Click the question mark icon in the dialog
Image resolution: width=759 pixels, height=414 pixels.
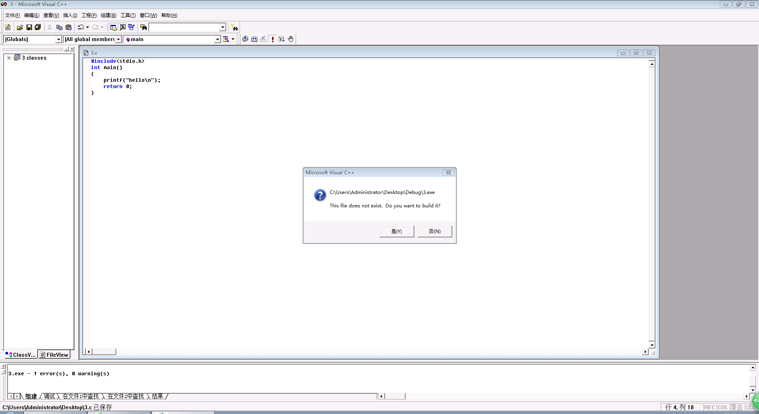click(x=320, y=195)
